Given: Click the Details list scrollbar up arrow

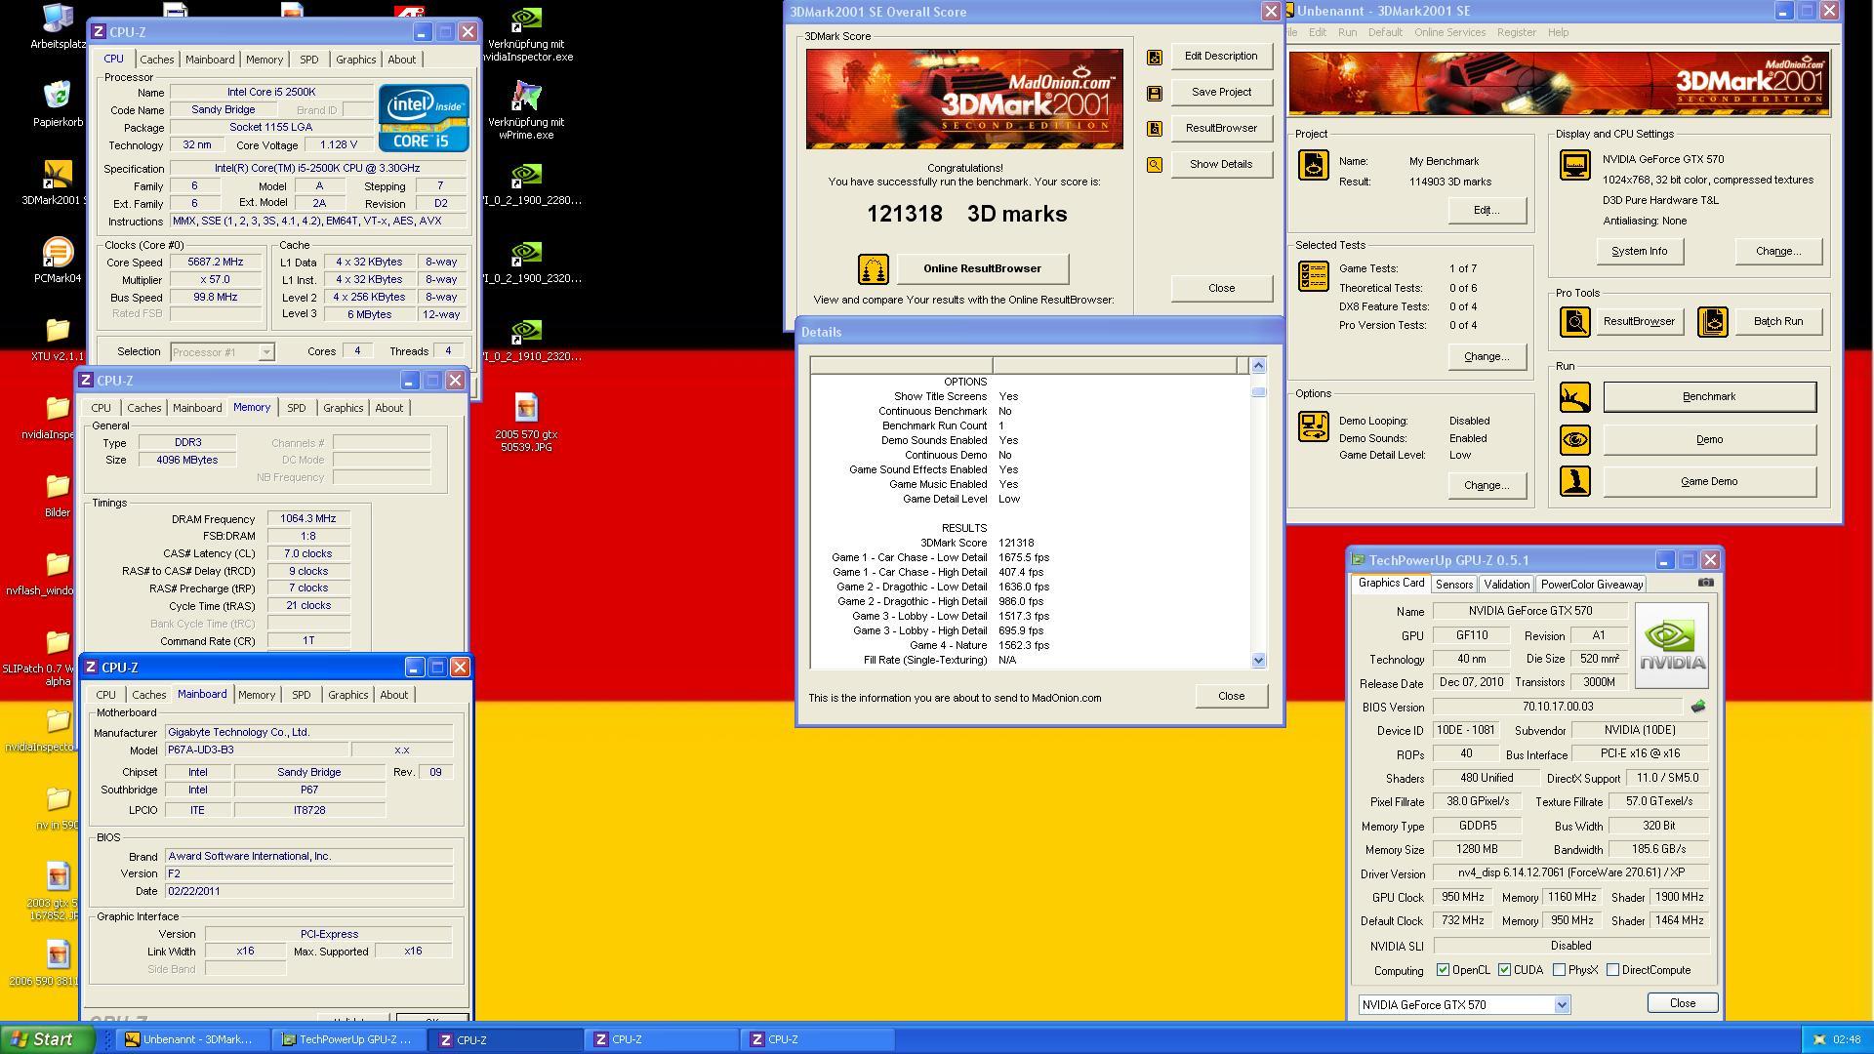Looking at the screenshot, I should (1258, 365).
